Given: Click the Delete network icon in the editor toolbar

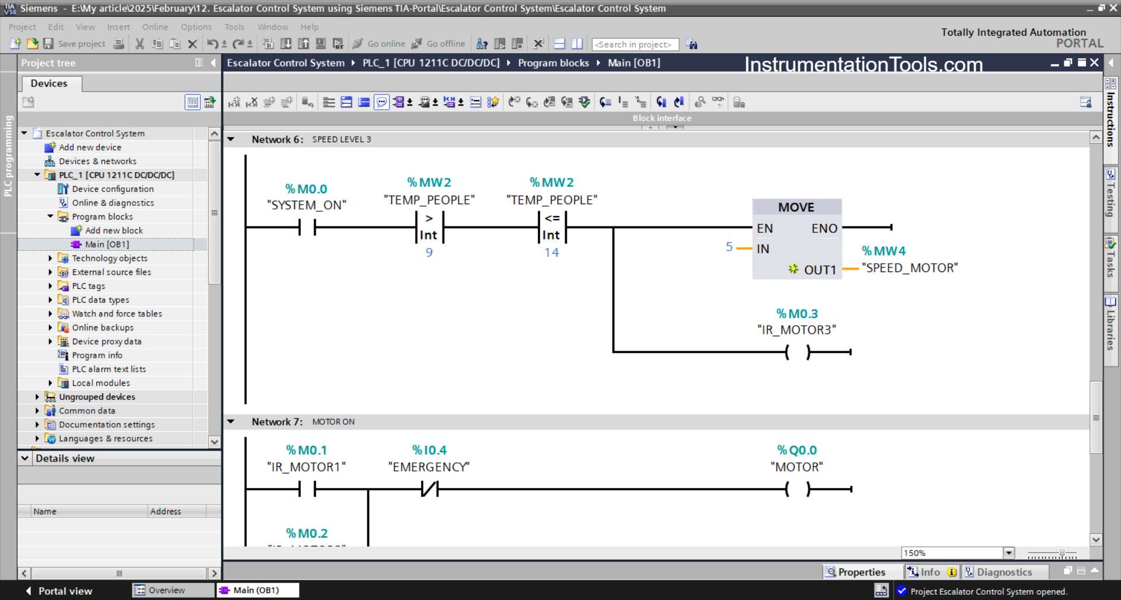Looking at the screenshot, I should (252, 102).
